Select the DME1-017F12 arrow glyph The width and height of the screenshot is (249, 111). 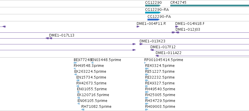pos(152,50)
